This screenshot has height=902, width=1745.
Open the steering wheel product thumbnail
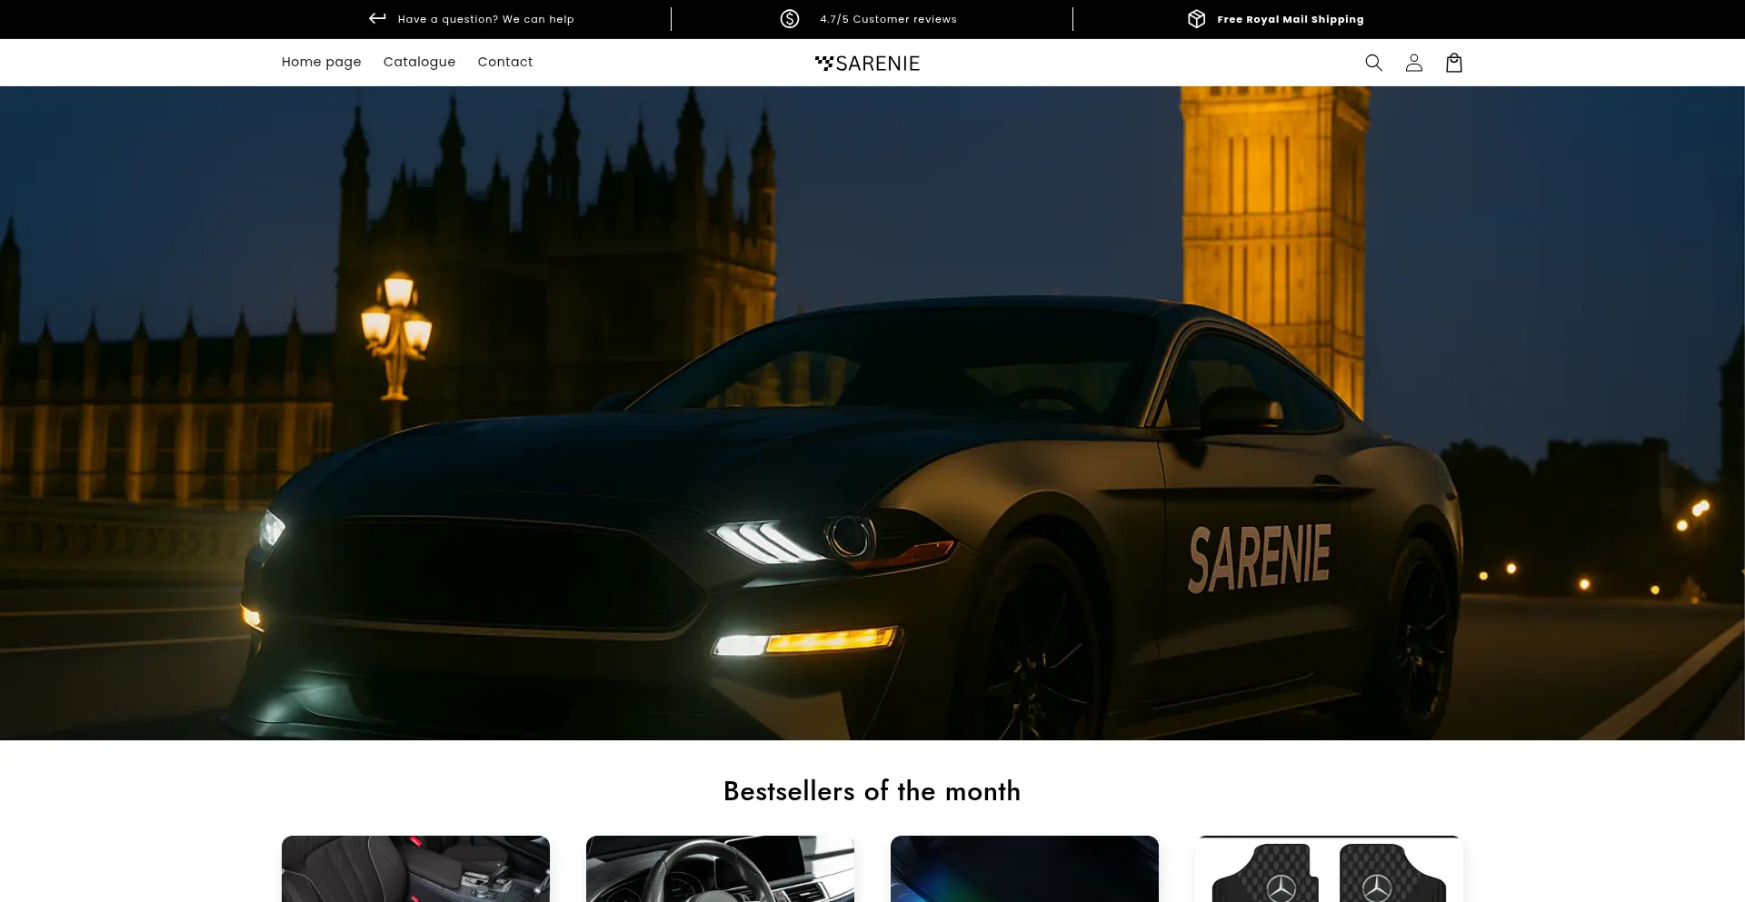(x=720, y=869)
